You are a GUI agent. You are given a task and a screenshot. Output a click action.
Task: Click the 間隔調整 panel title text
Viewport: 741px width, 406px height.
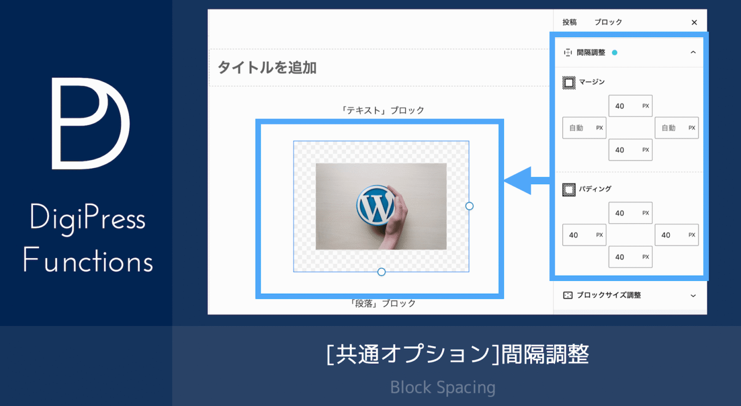(591, 52)
